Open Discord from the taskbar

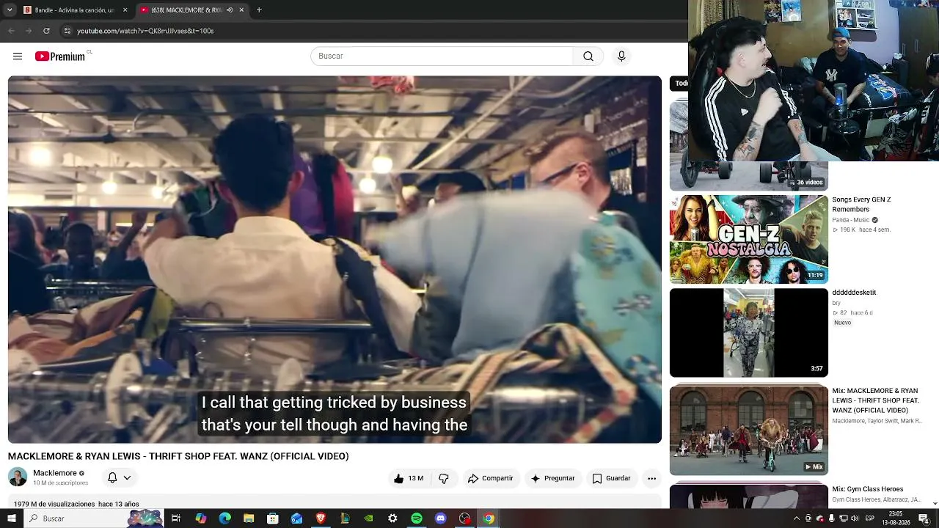coord(440,518)
